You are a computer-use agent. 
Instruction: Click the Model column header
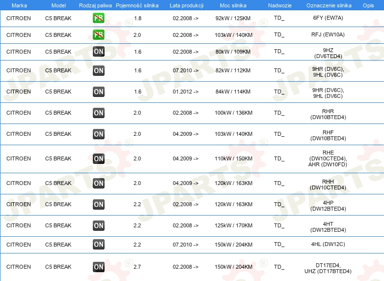pos(58,5)
